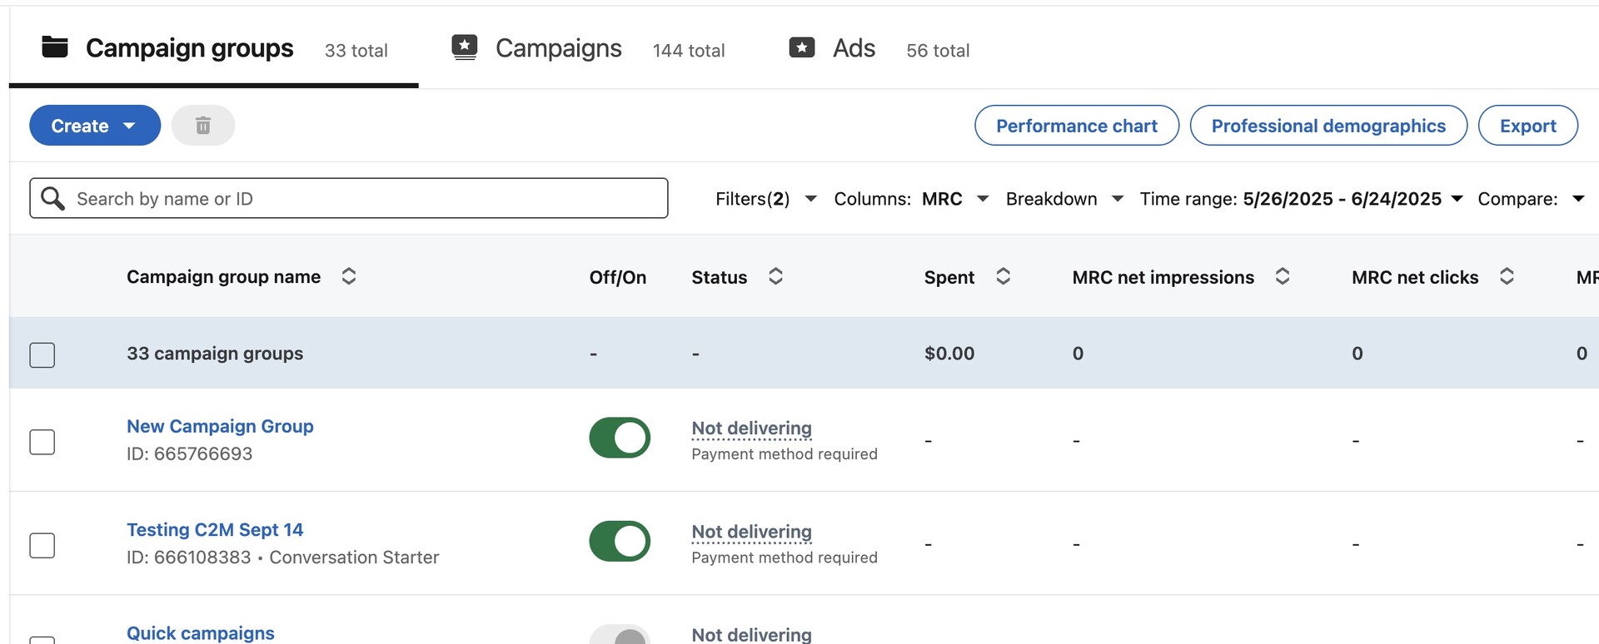Open the Create dropdown button

point(95,126)
